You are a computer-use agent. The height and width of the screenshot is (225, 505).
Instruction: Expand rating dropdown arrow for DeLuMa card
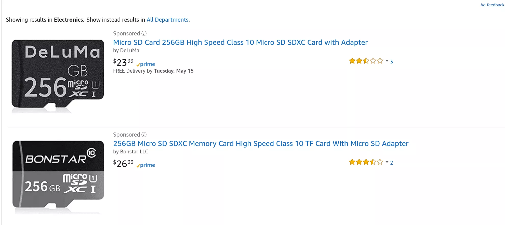pos(387,61)
